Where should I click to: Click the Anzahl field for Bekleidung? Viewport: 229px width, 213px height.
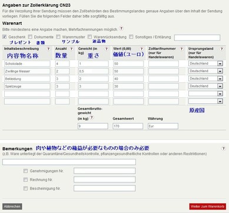click(62, 79)
